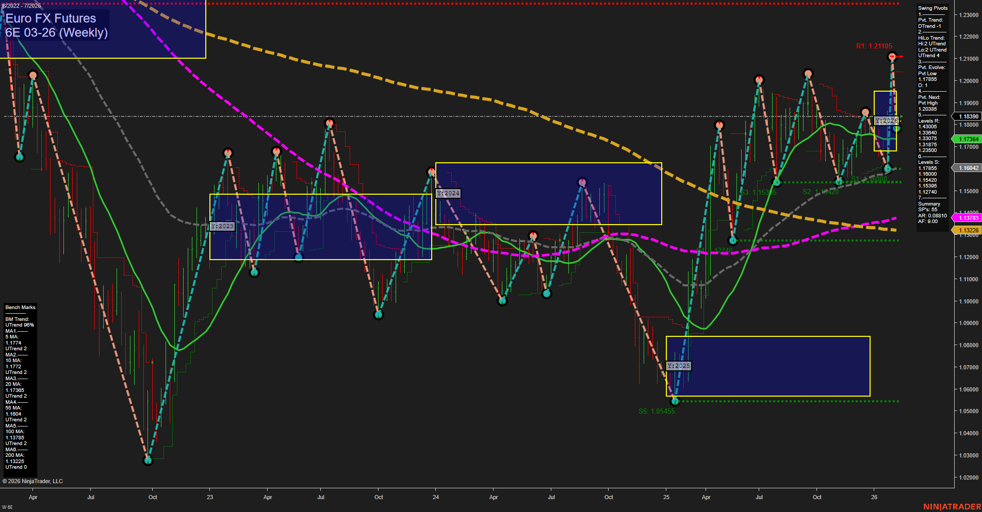Select the Y:2024 year tab label

(447, 193)
